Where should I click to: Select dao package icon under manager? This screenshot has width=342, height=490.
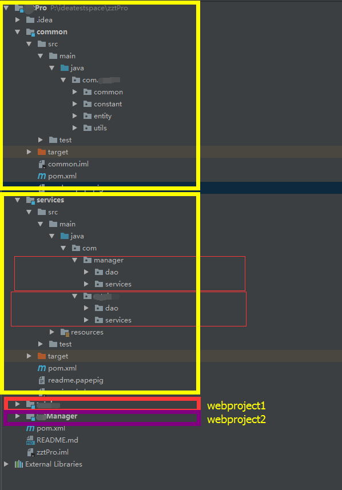99,272
